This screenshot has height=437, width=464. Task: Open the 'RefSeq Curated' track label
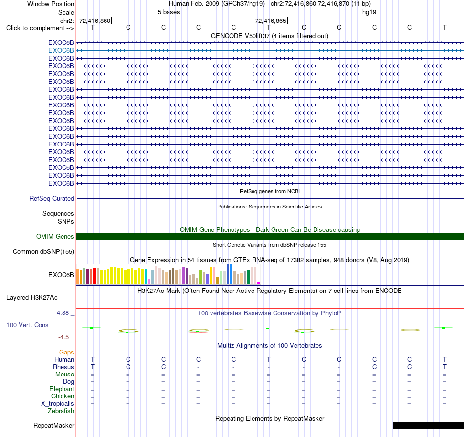pos(51,199)
